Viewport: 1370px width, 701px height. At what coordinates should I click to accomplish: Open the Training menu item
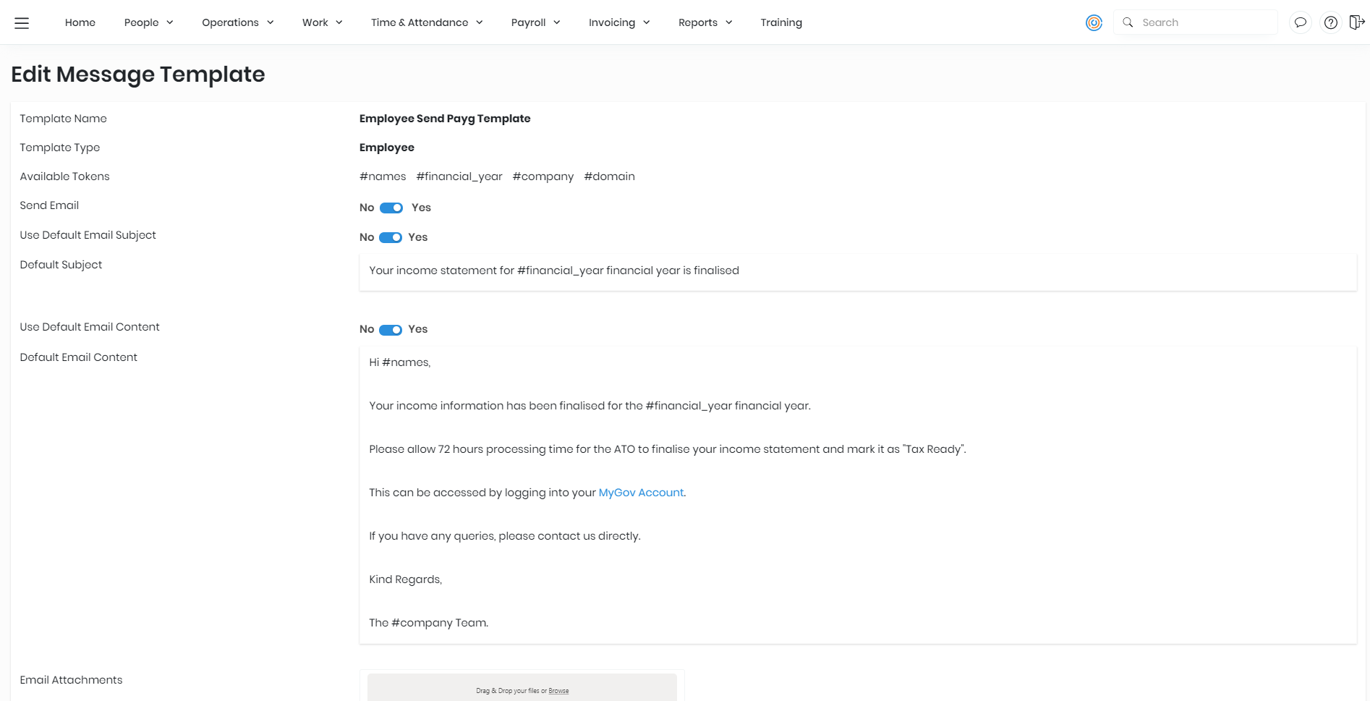pyautogui.click(x=780, y=22)
